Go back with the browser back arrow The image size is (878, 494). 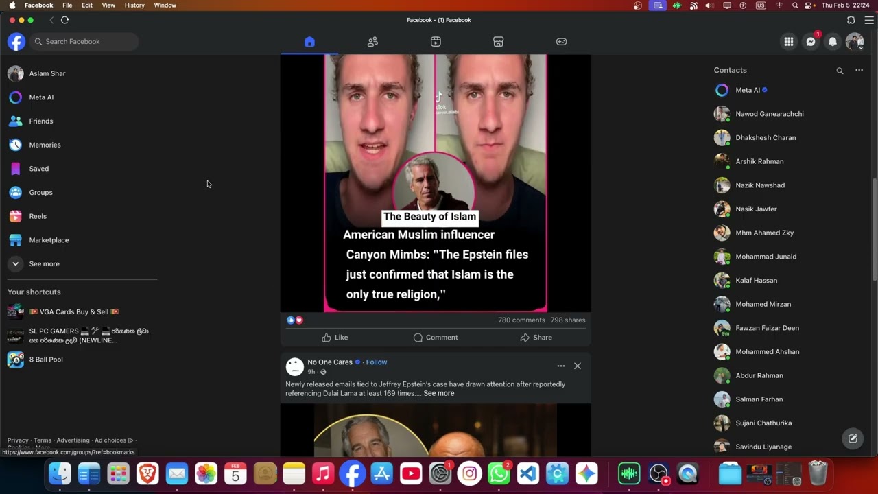(x=51, y=20)
